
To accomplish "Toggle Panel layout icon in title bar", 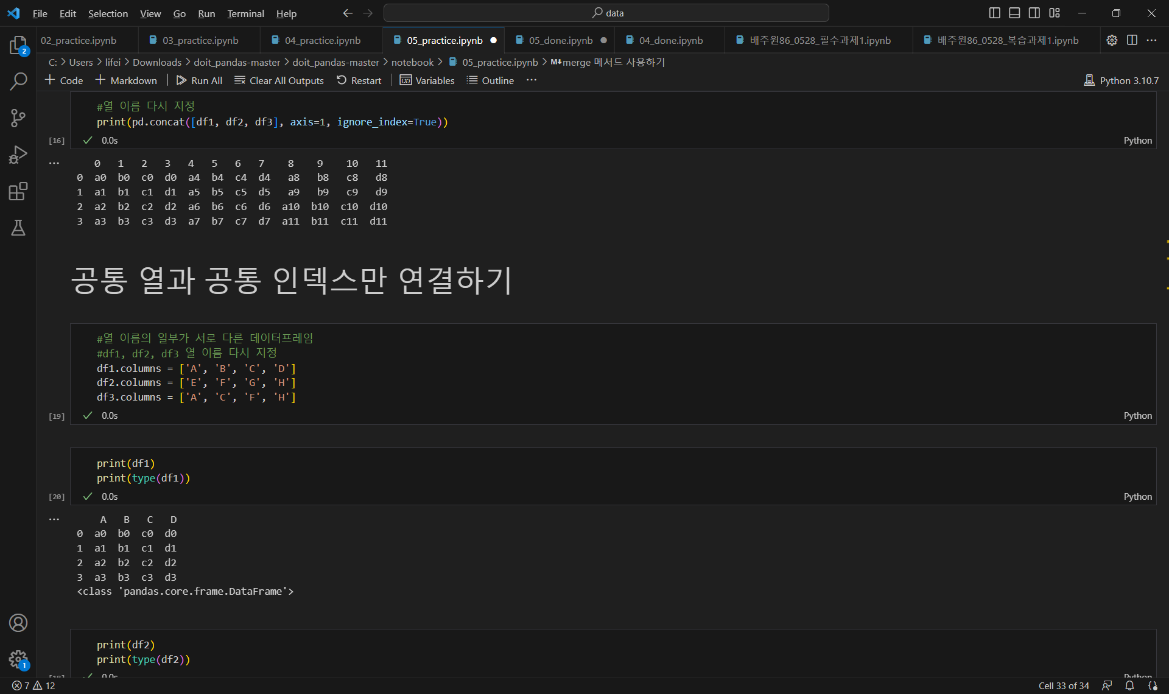I will coord(1014,13).
